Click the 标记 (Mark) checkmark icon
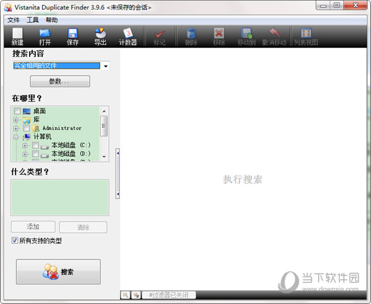This screenshot has height=304, width=371. point(160,34)
